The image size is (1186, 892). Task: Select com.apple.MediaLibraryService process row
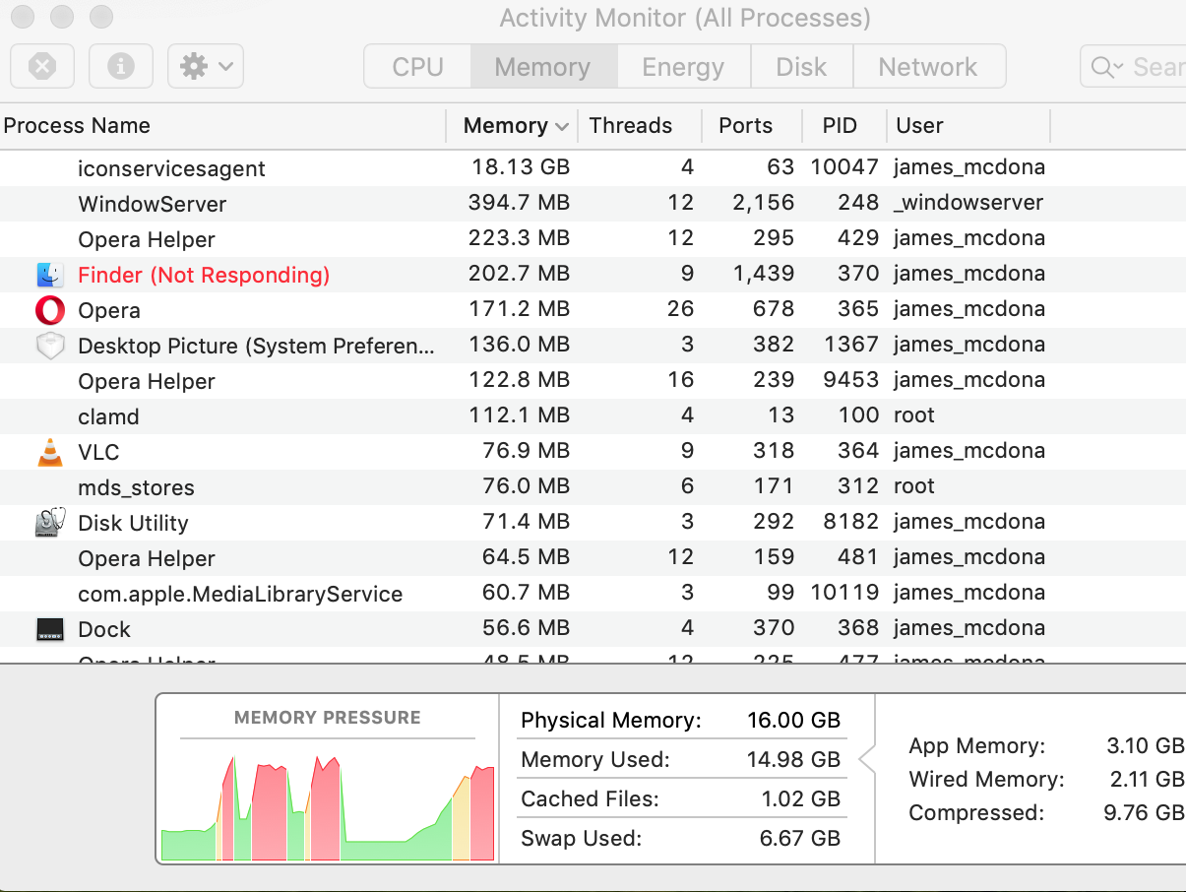point(593,594)
